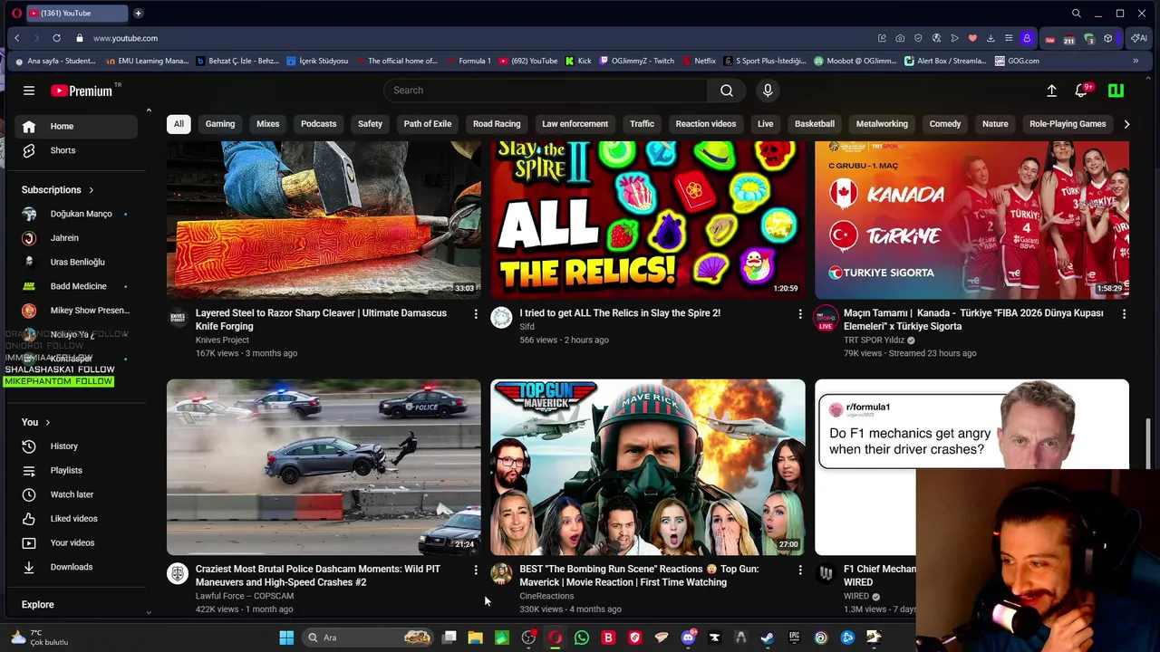The image size is (1160, 652).
Task: Open Downloads in the sidebar
Action: coord(75,567)
